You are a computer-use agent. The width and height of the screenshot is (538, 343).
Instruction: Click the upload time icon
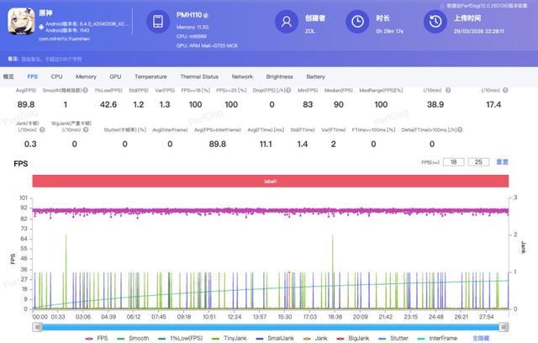pyautogui.click(x=435, y=22)
